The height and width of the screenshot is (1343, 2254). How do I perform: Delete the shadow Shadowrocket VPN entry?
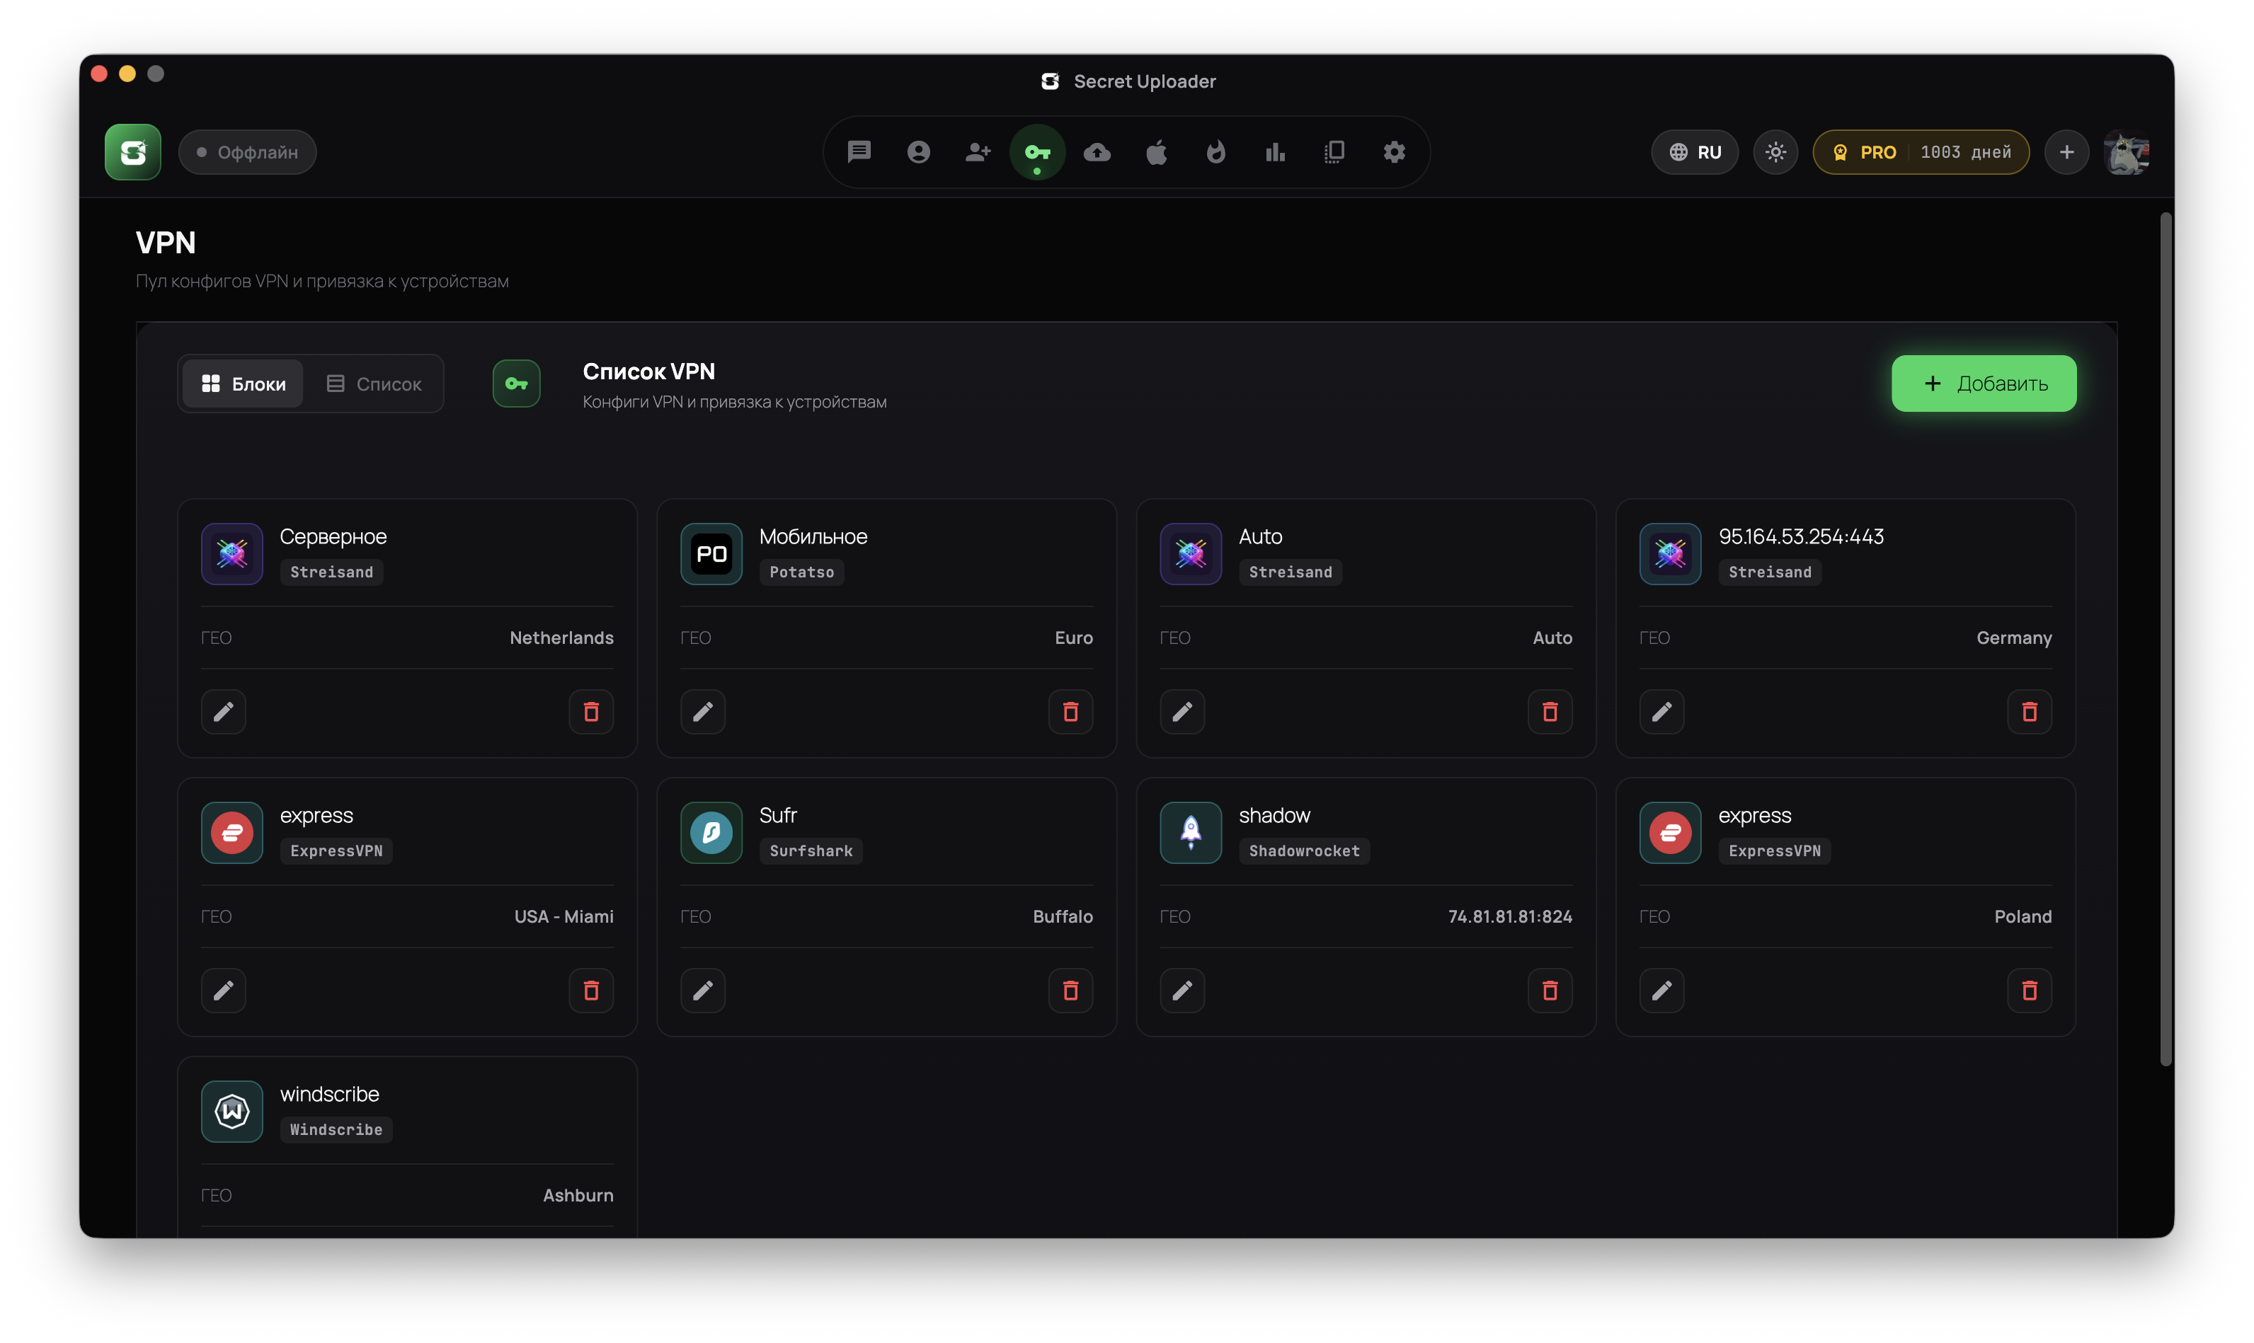[x=1550, y=990]
